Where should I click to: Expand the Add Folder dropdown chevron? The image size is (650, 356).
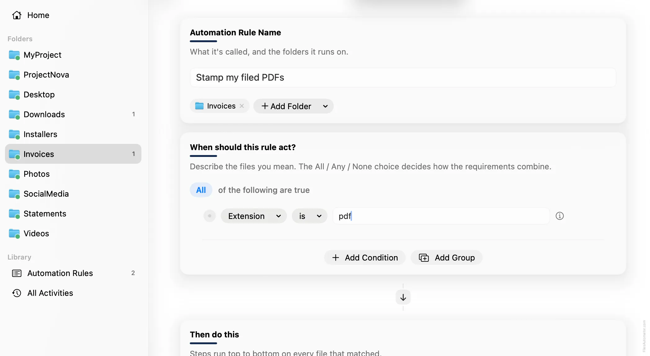325,106
